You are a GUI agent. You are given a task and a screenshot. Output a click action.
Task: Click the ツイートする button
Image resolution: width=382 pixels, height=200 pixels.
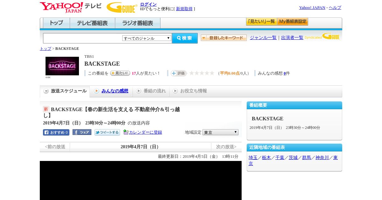tap(107, 132)
